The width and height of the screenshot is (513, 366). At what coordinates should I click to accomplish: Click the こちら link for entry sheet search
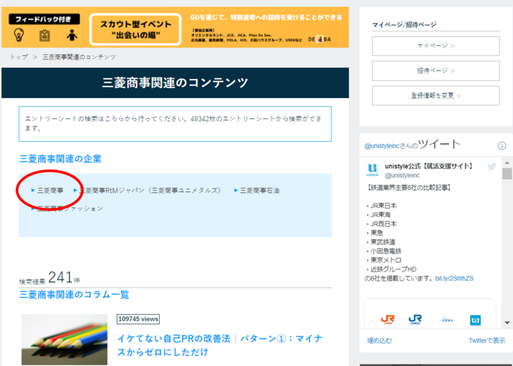[114, 119]
